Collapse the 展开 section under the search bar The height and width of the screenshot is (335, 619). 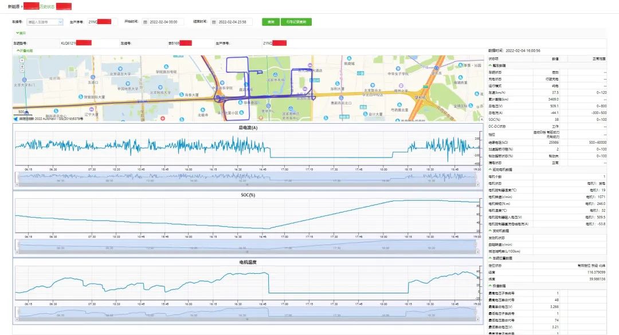(x=21, y=33)
